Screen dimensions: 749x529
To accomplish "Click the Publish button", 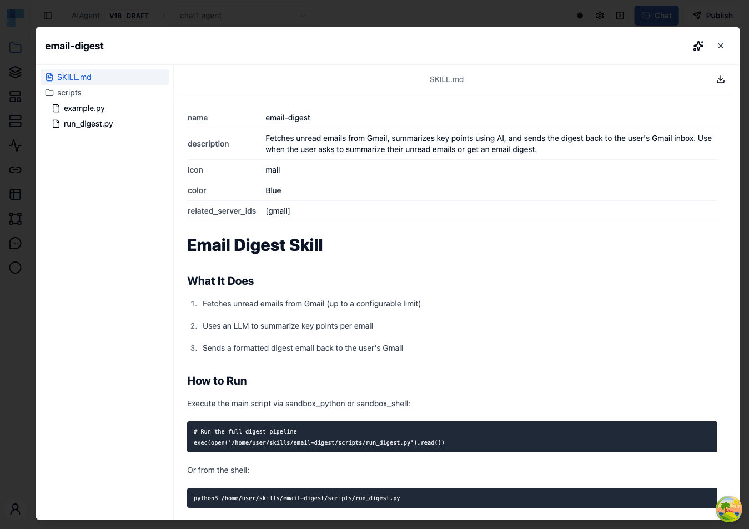I will point(712,16).
